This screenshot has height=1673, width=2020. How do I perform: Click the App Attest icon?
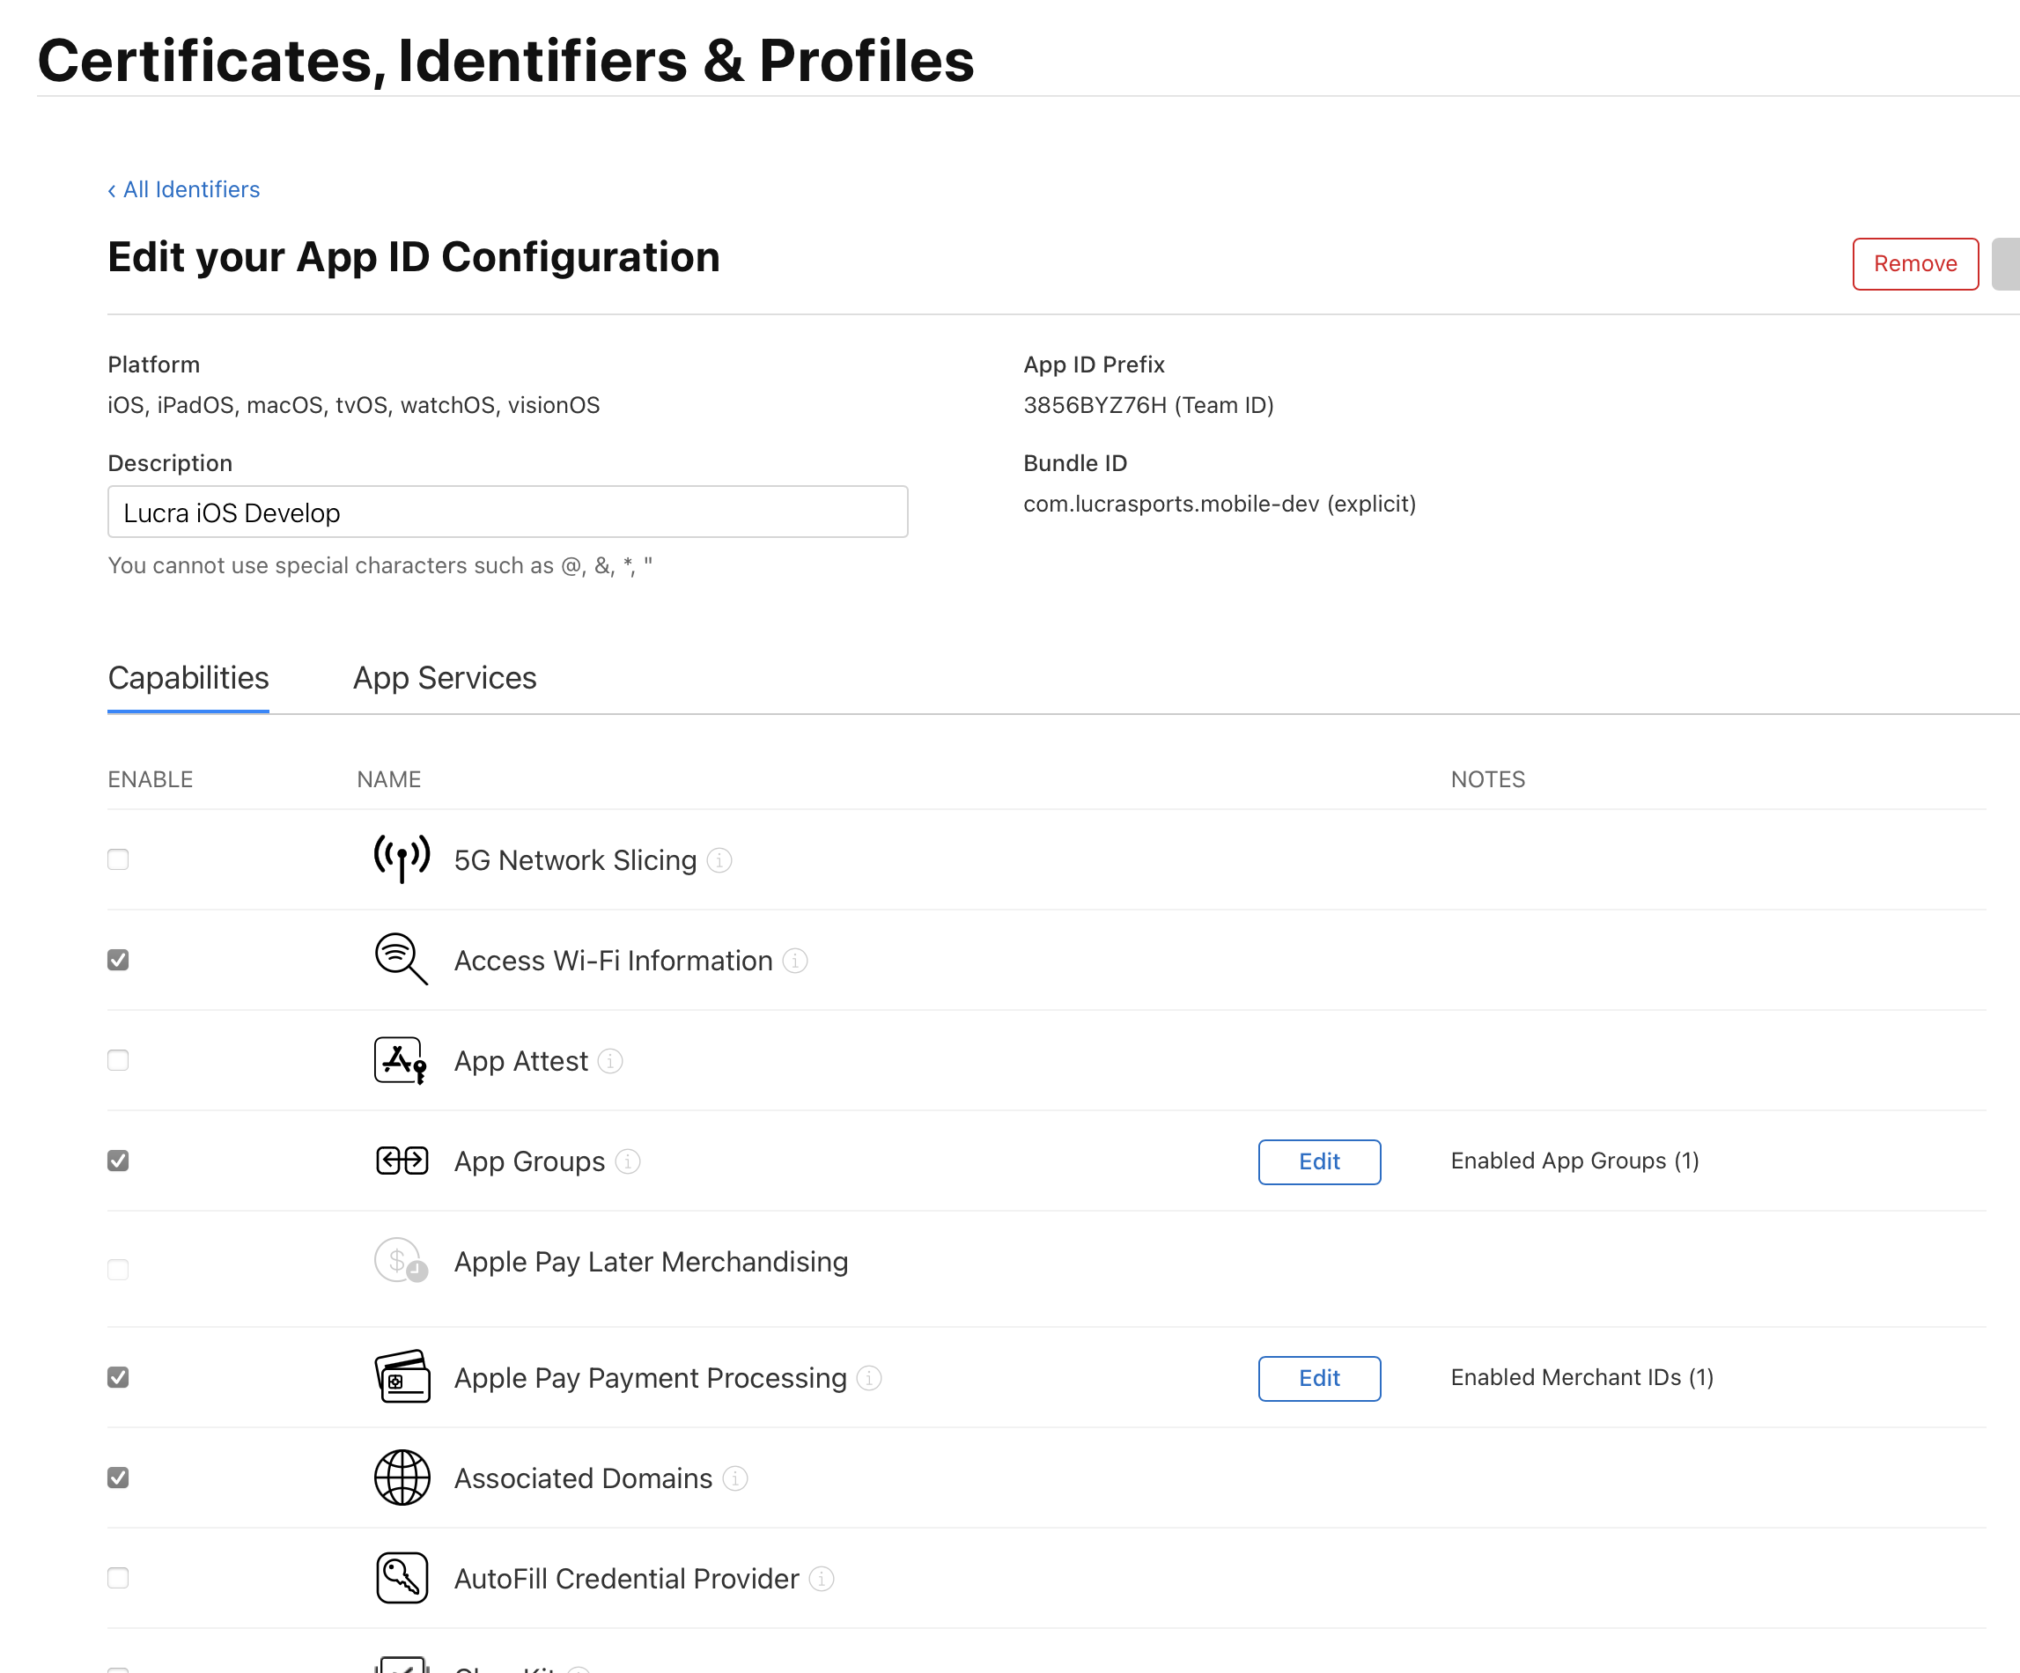click(x=400, y=1059)
